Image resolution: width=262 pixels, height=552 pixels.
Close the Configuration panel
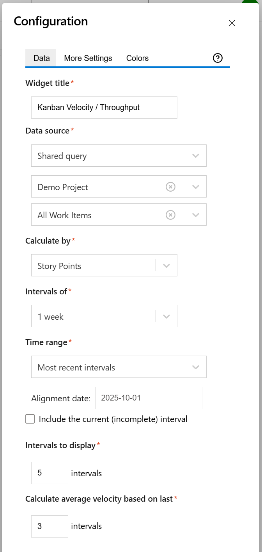[232, 23]
